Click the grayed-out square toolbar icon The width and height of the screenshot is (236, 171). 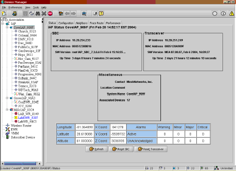(25, 13)
